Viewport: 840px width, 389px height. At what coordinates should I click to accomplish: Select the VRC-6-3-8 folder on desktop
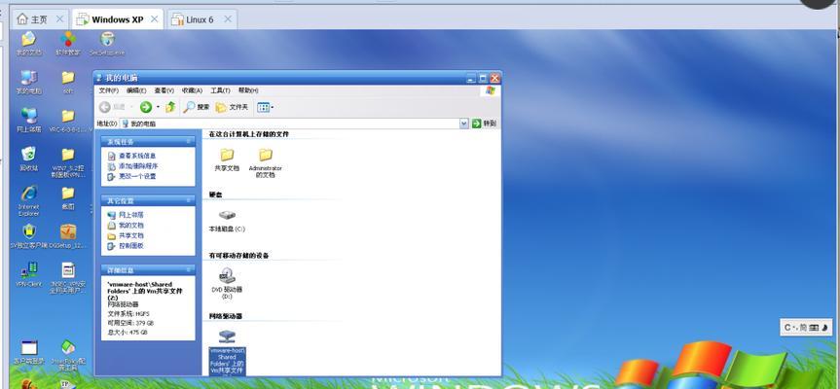pyautogui.click(x=68, y=120)
